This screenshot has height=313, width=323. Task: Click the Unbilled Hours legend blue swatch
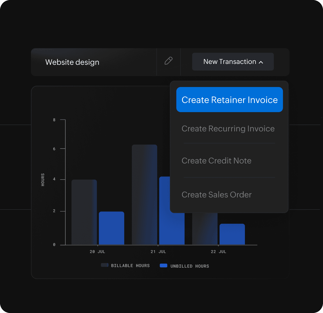164,266
